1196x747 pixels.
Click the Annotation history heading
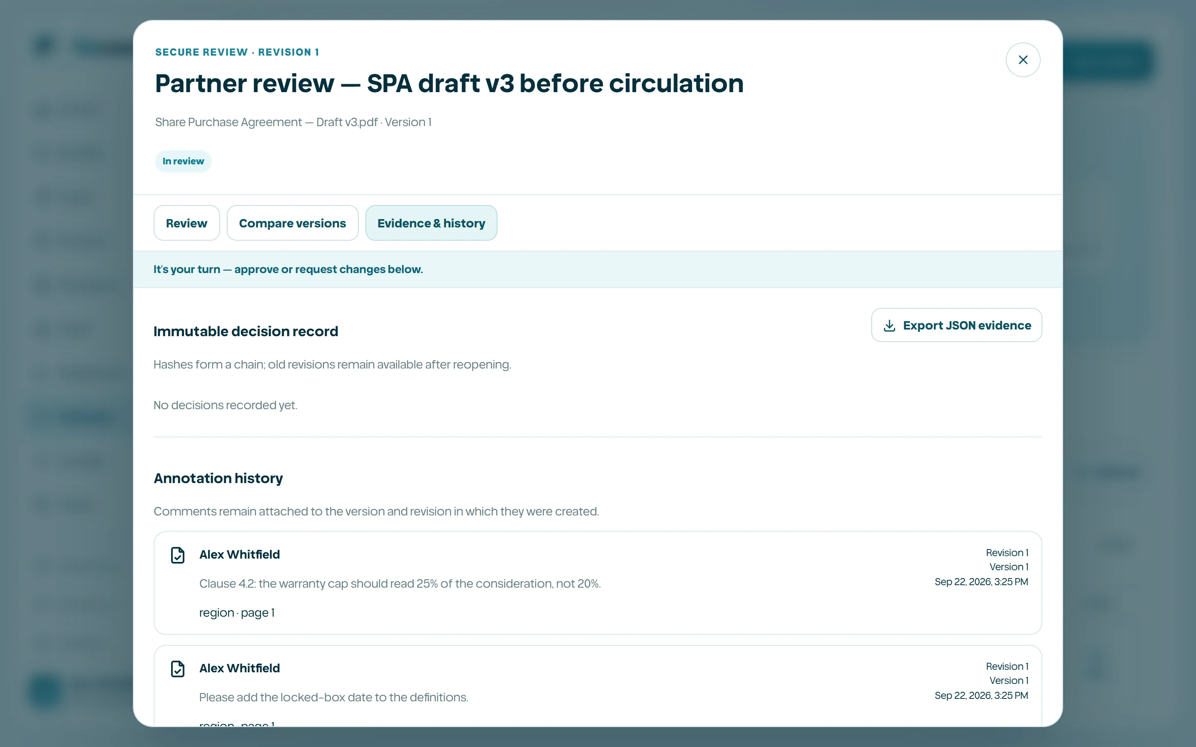218,478
